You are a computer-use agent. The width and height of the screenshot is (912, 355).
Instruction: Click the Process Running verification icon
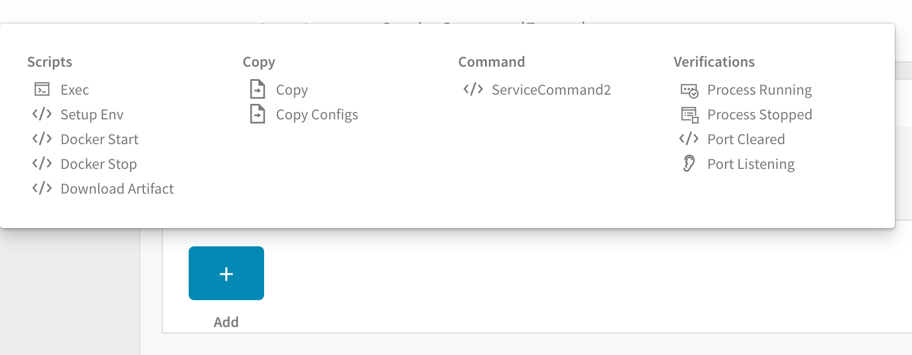[689, 90]
